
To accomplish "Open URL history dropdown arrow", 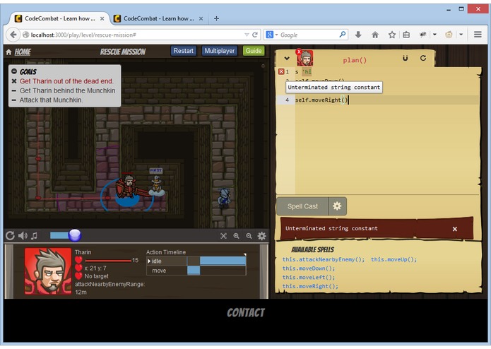I will coord(247,35).
